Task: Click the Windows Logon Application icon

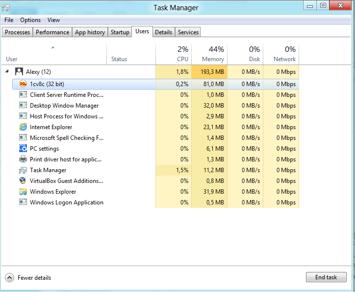Action: (x=23, y=202)
